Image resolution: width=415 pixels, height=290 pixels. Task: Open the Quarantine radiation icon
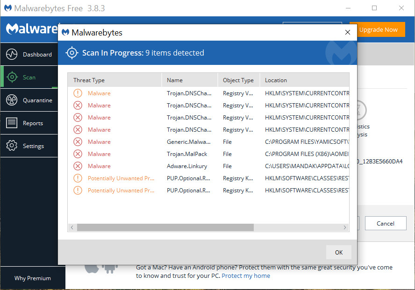click(x=12, y=100)
